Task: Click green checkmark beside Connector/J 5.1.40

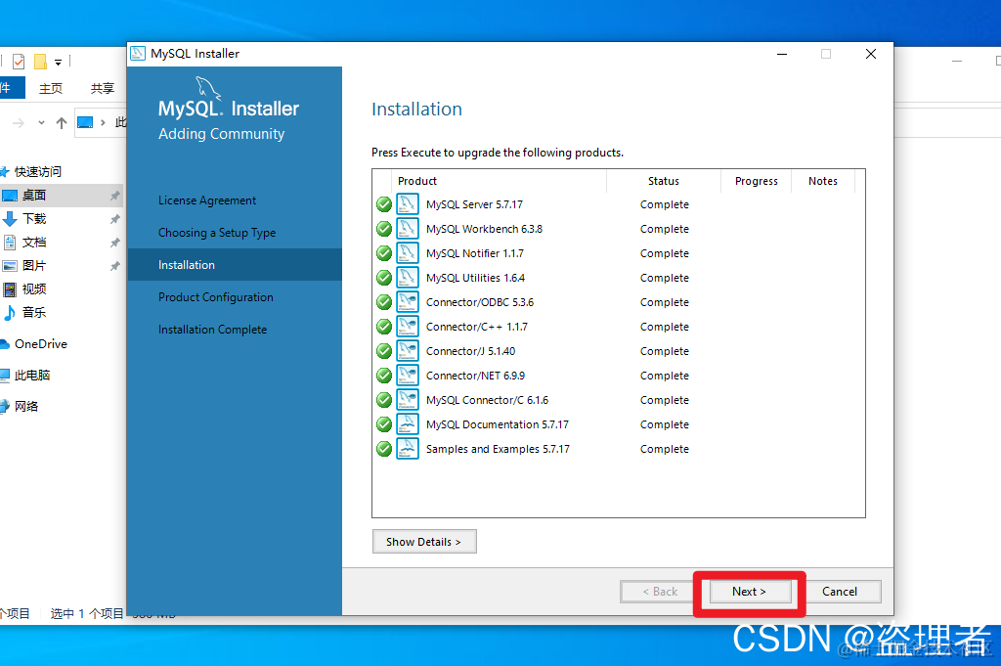Action: pos(383,351)
